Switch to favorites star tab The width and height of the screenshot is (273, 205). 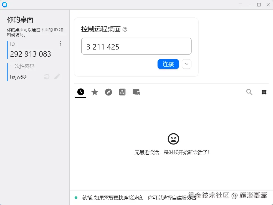[95, 92]
